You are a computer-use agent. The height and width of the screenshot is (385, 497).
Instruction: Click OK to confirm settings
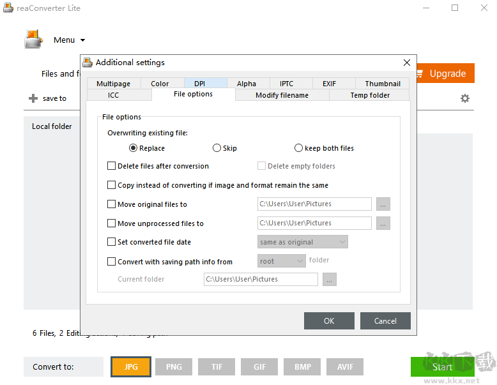coord(329,321)
